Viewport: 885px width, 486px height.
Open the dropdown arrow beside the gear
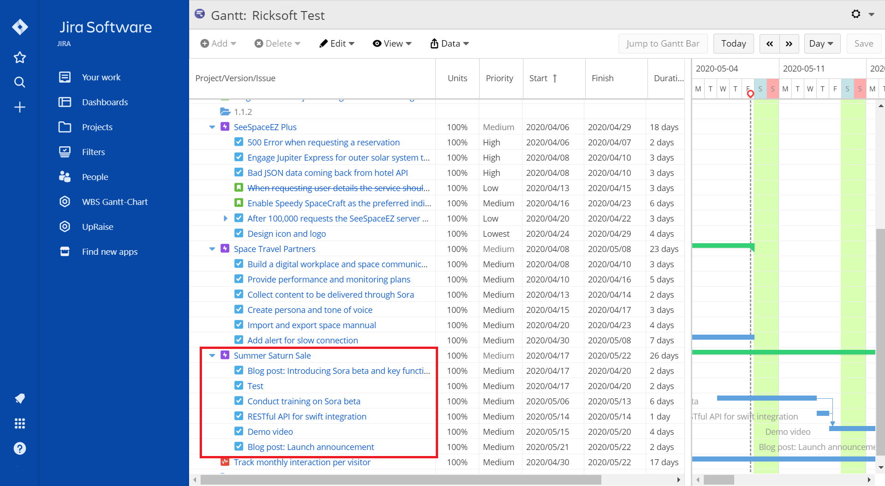coord(872,14)
